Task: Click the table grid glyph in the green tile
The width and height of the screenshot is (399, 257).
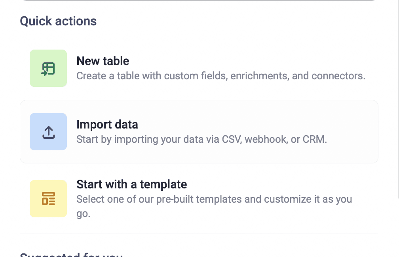Action: tap(49, 68)
